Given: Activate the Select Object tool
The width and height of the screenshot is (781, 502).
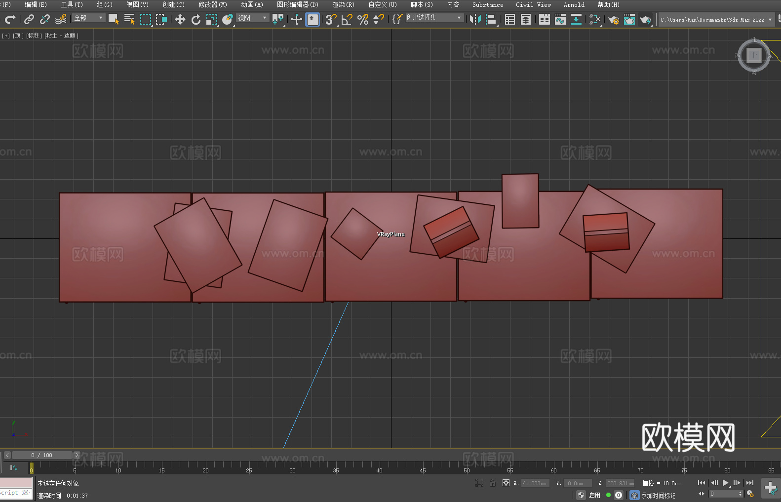Looking at the screenshot, I should 114,19.
